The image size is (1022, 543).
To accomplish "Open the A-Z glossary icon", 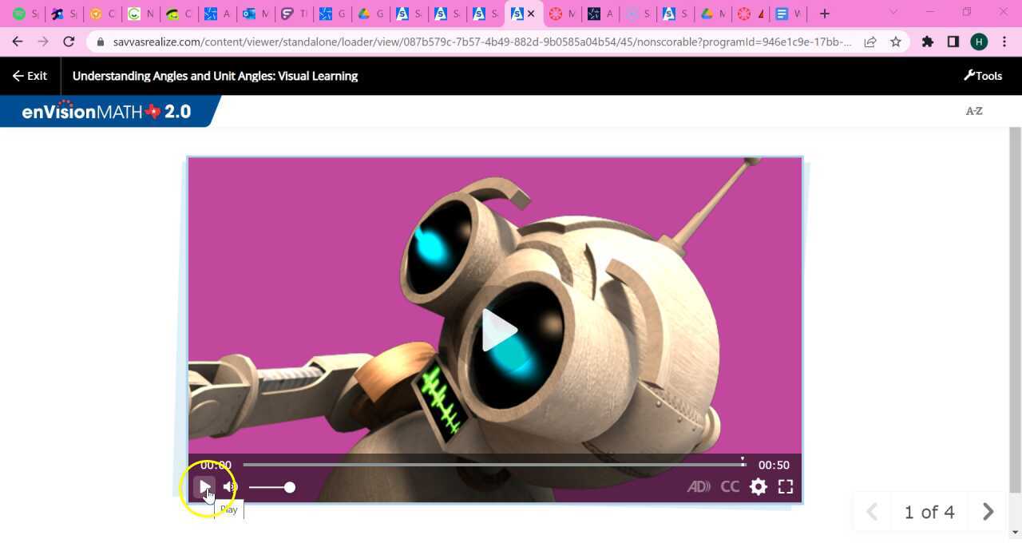I will pyautogui.click(x=974, y=111).
